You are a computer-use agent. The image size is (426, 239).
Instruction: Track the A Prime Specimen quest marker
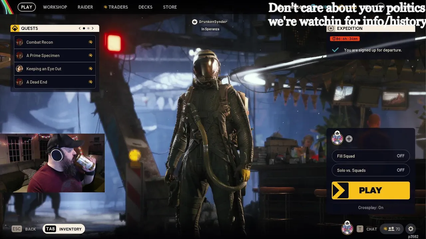(x=90, y=55)
